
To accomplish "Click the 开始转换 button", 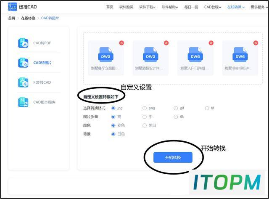I will 173,157.
